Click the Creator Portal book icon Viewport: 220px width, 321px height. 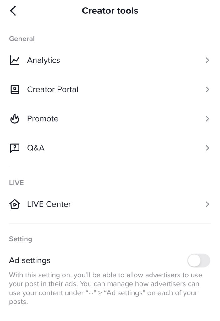point(14,89)
